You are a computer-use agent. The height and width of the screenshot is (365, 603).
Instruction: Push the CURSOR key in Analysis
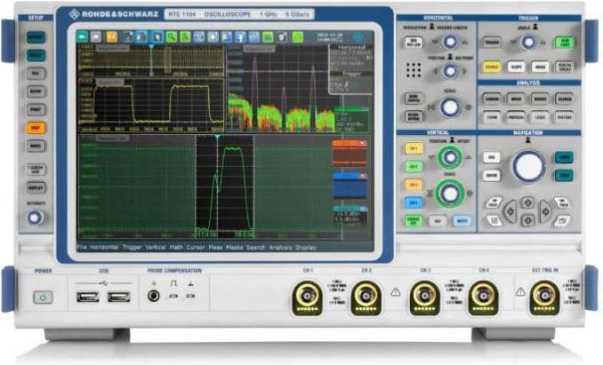pos(492,99)
